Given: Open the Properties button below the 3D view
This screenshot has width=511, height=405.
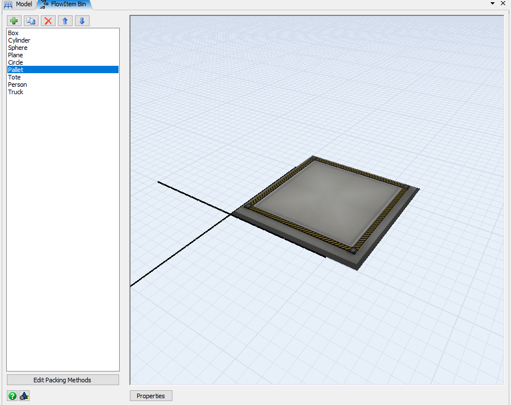Looking at the screenshot, I should [151, 396].
